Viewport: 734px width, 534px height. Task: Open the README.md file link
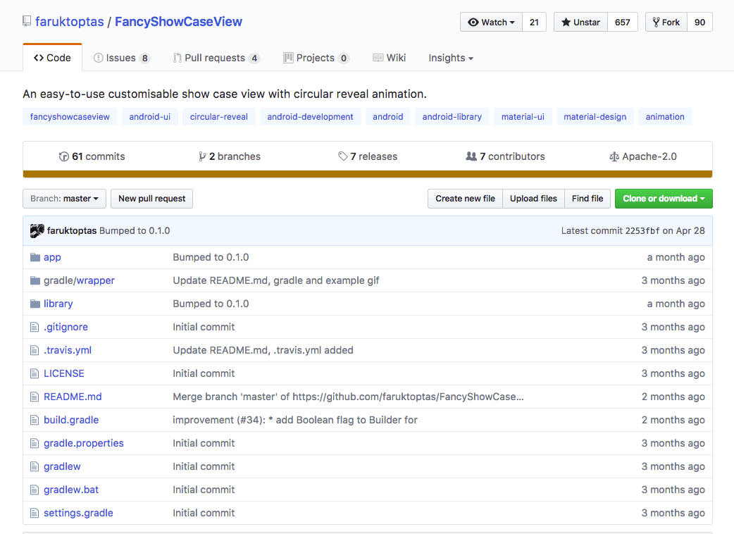click(x=73, y=397)
